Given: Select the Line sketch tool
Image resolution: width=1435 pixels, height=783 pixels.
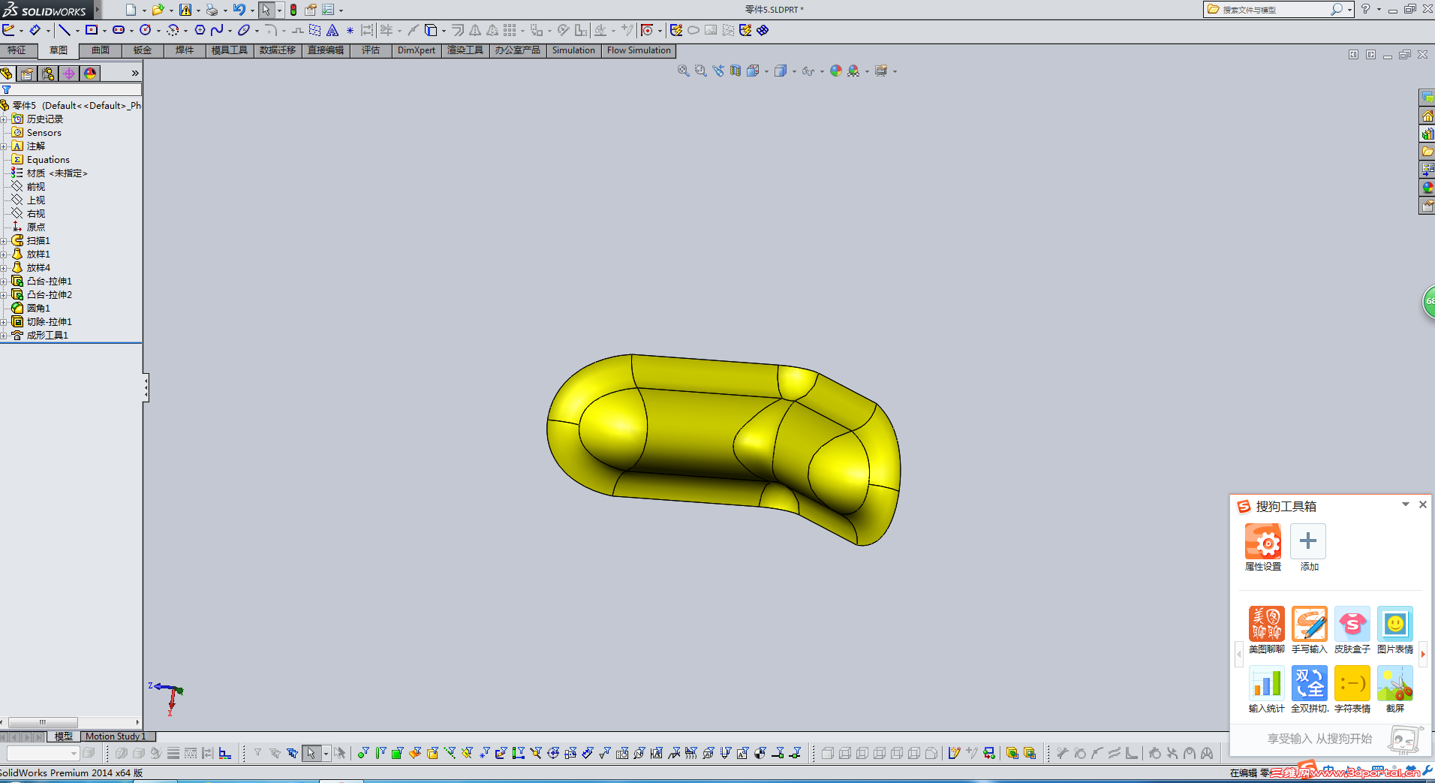Looking at the screenshot, I should 65,30.
